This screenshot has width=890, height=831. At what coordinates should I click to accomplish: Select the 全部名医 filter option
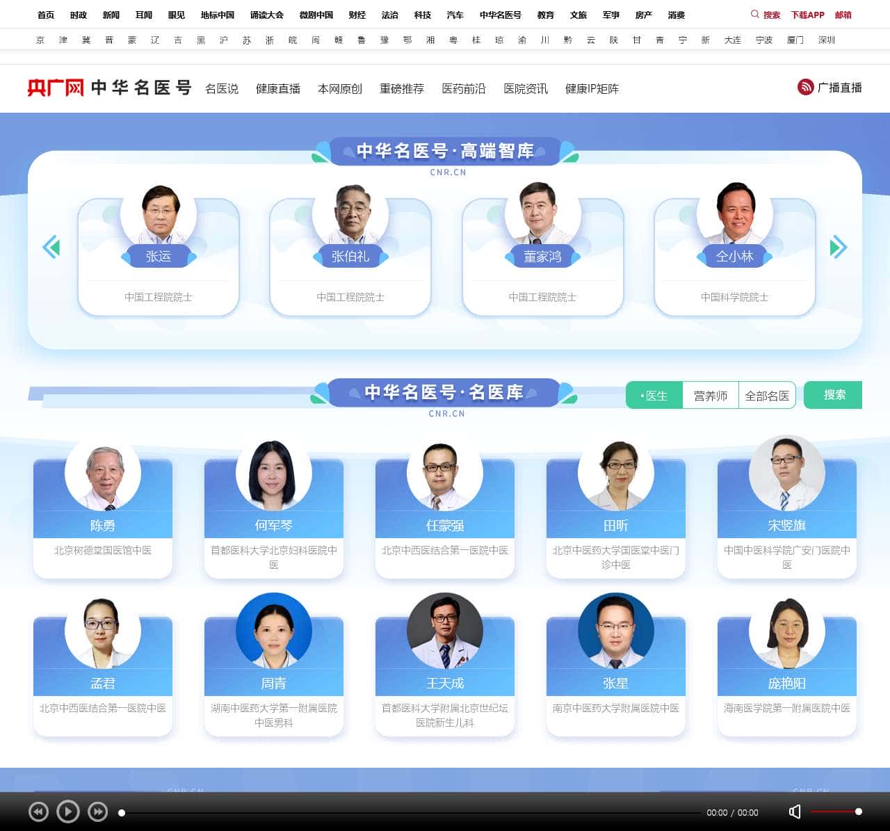click(767, 395)
